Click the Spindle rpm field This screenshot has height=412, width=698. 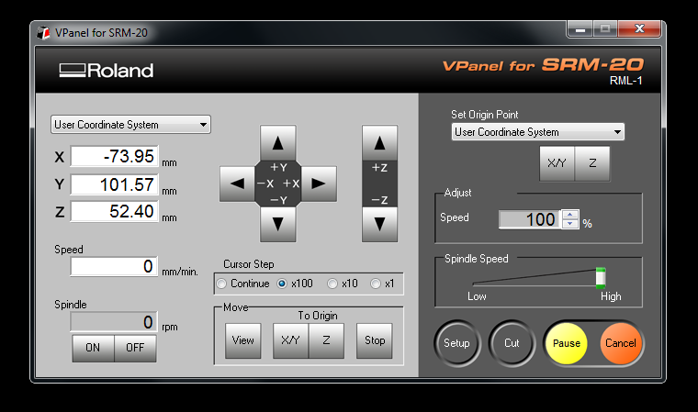(114, 322)
